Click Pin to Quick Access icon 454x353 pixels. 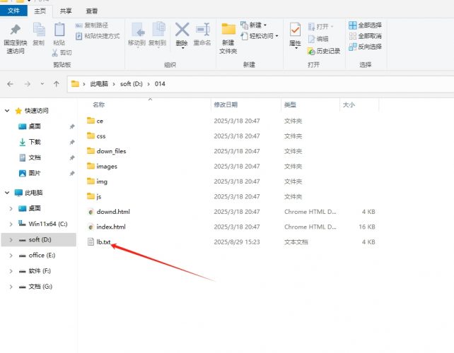[x=16, y=34]
